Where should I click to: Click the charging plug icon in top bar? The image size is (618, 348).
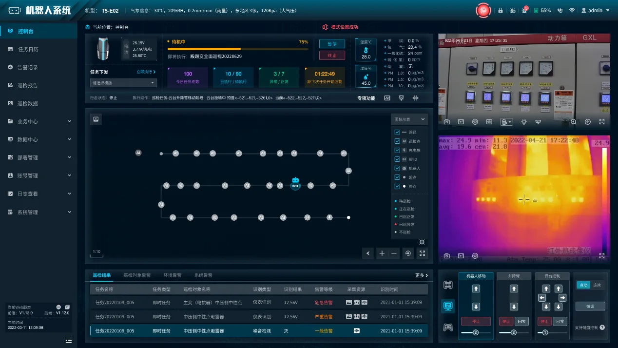pos(560,10)
